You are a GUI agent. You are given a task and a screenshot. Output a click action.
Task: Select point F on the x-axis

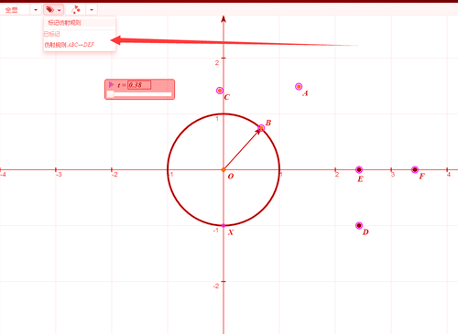(415, 169)
